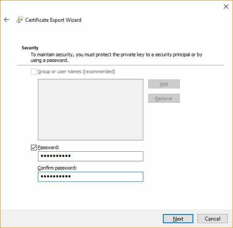Image resolution: width=233 pixels, height=228 pixels.
Task: Cancel the certificate export
Action: point(213,219)
